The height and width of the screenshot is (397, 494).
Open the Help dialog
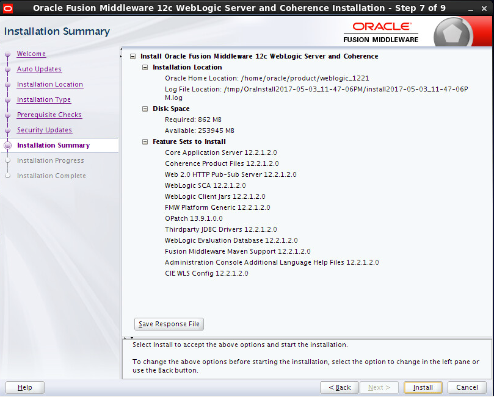click(25, 387)
